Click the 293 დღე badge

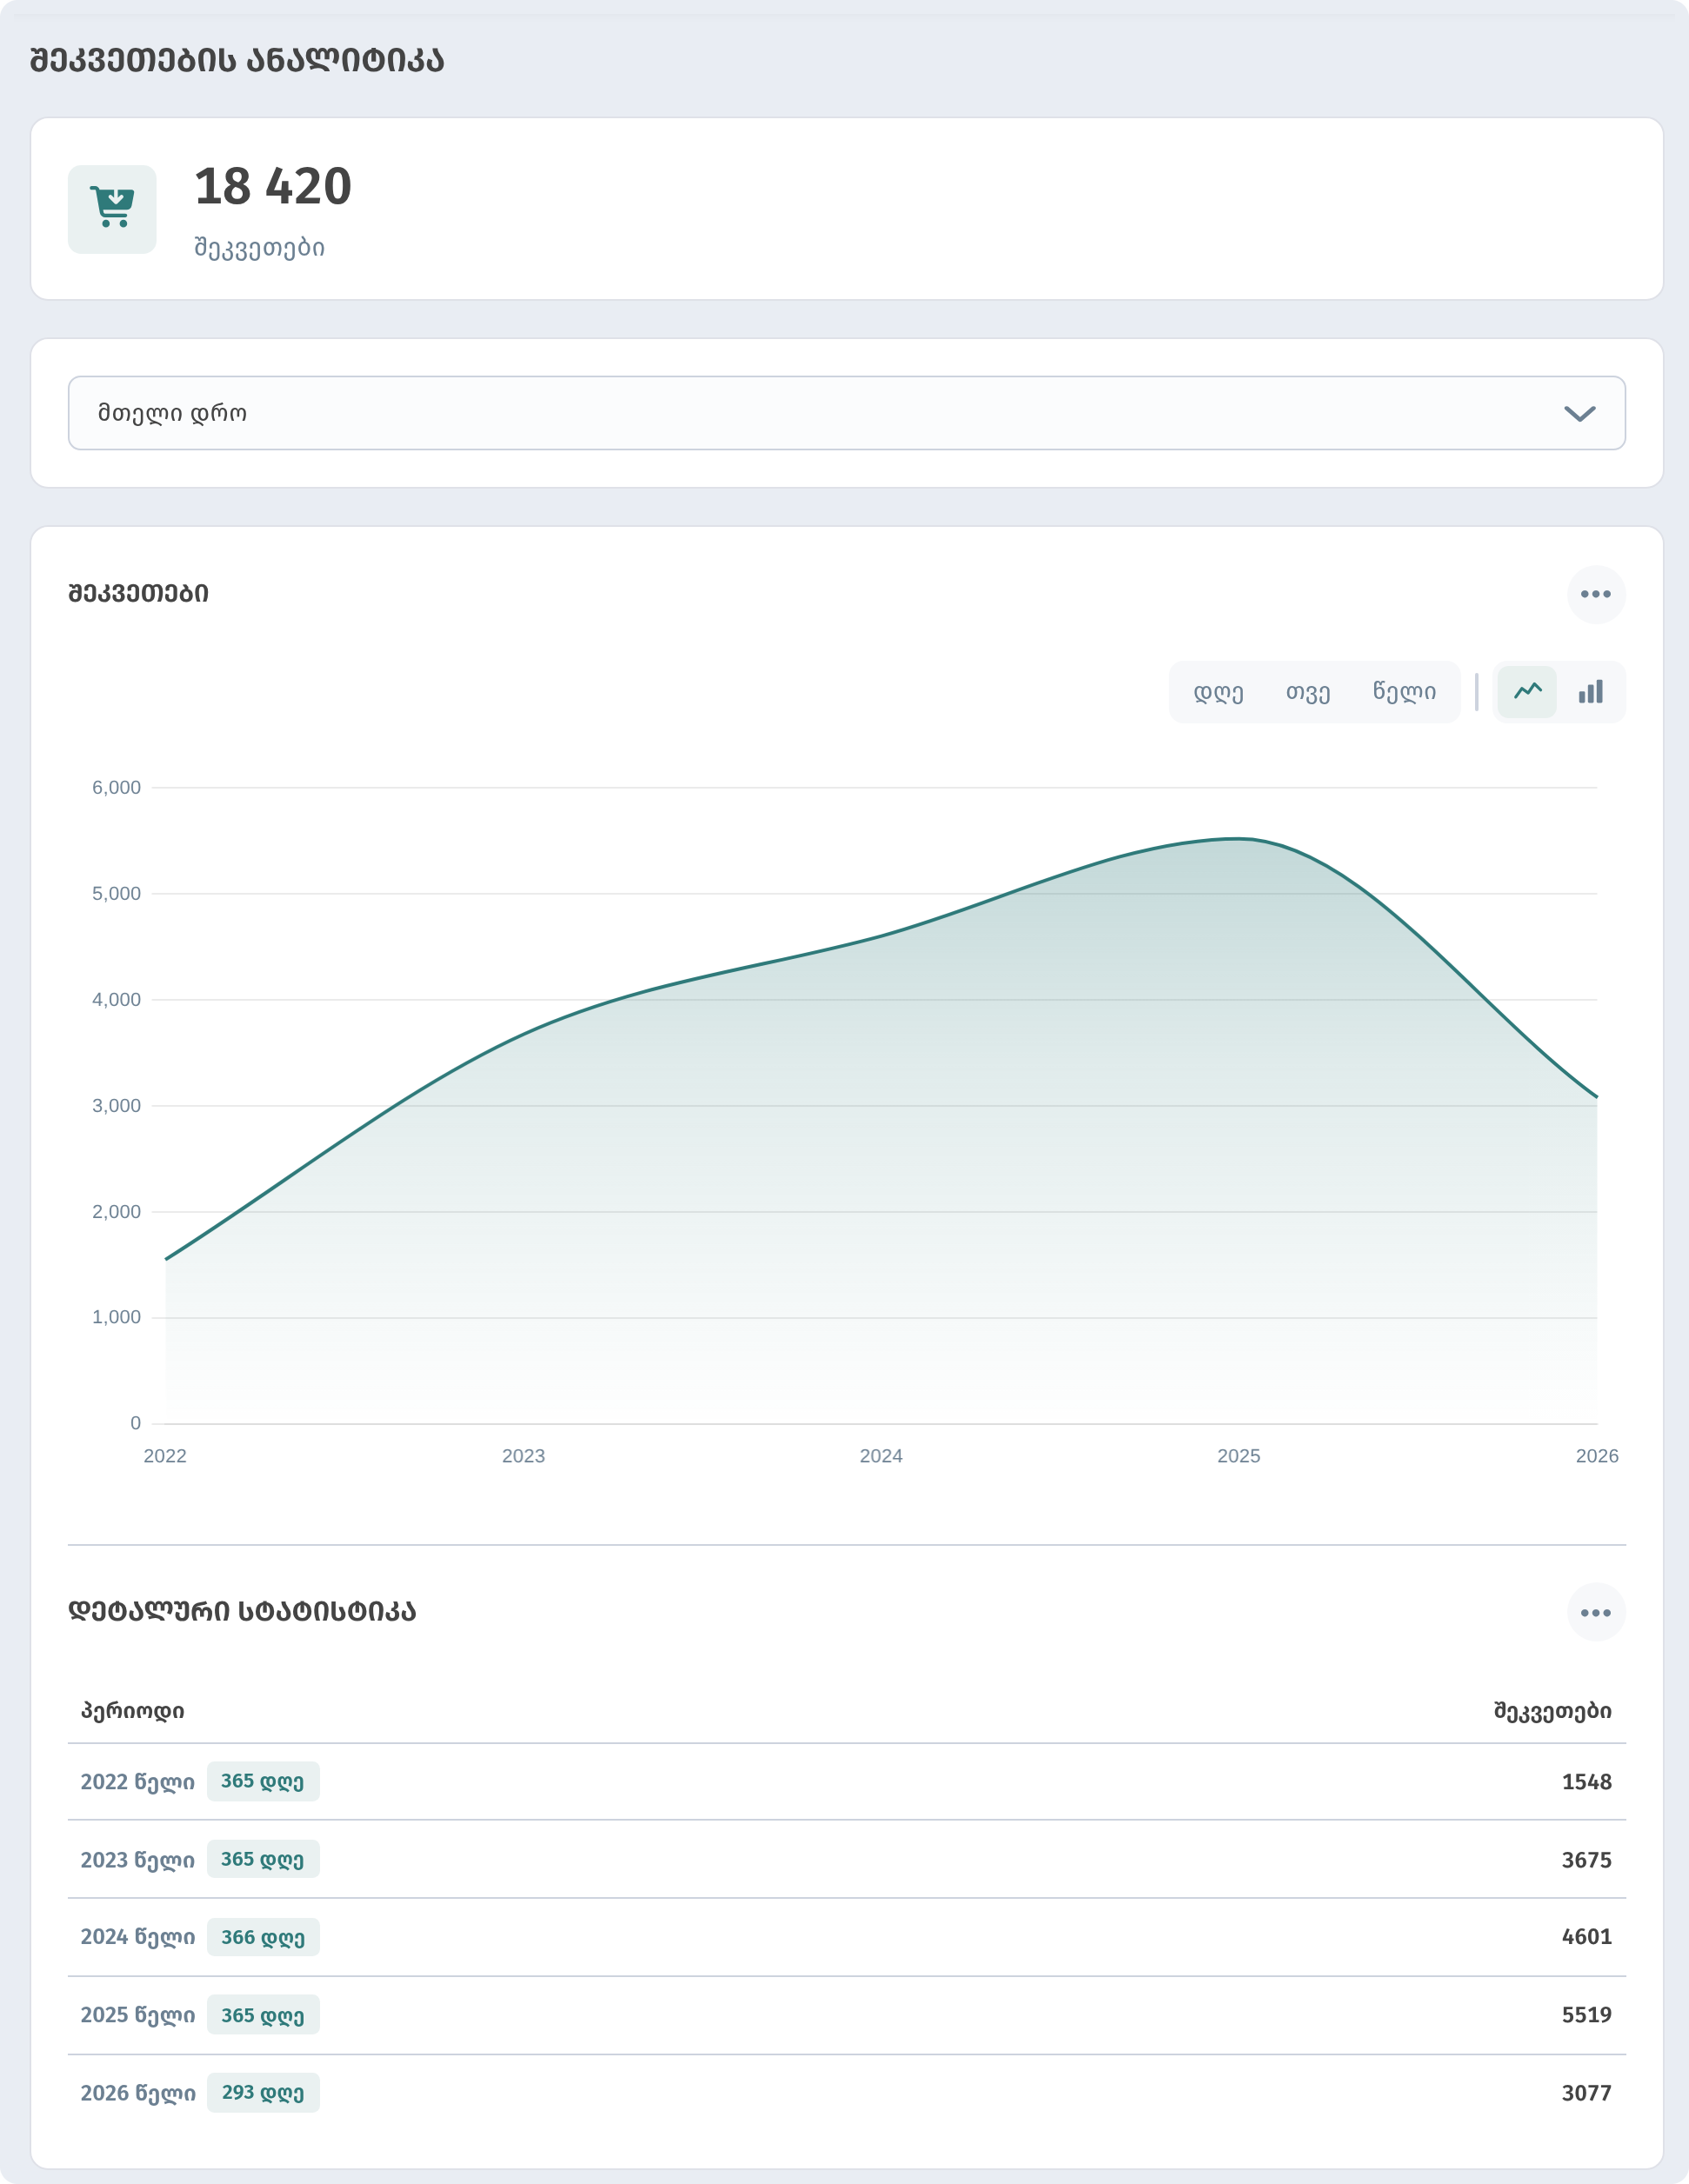click(x=264, y=2093)
